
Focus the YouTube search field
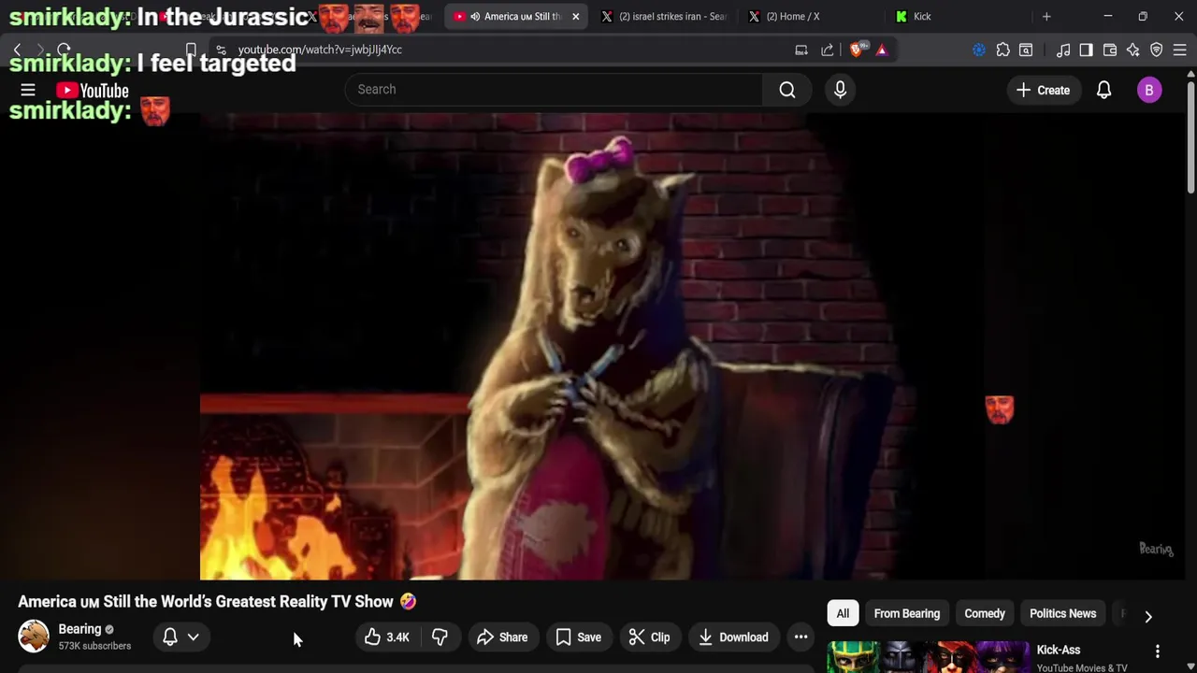tap(554, 90)
